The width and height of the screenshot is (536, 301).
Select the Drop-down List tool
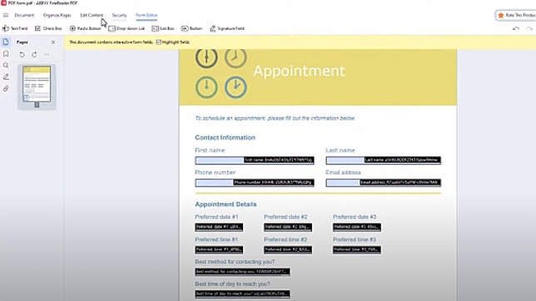(127, 28)
